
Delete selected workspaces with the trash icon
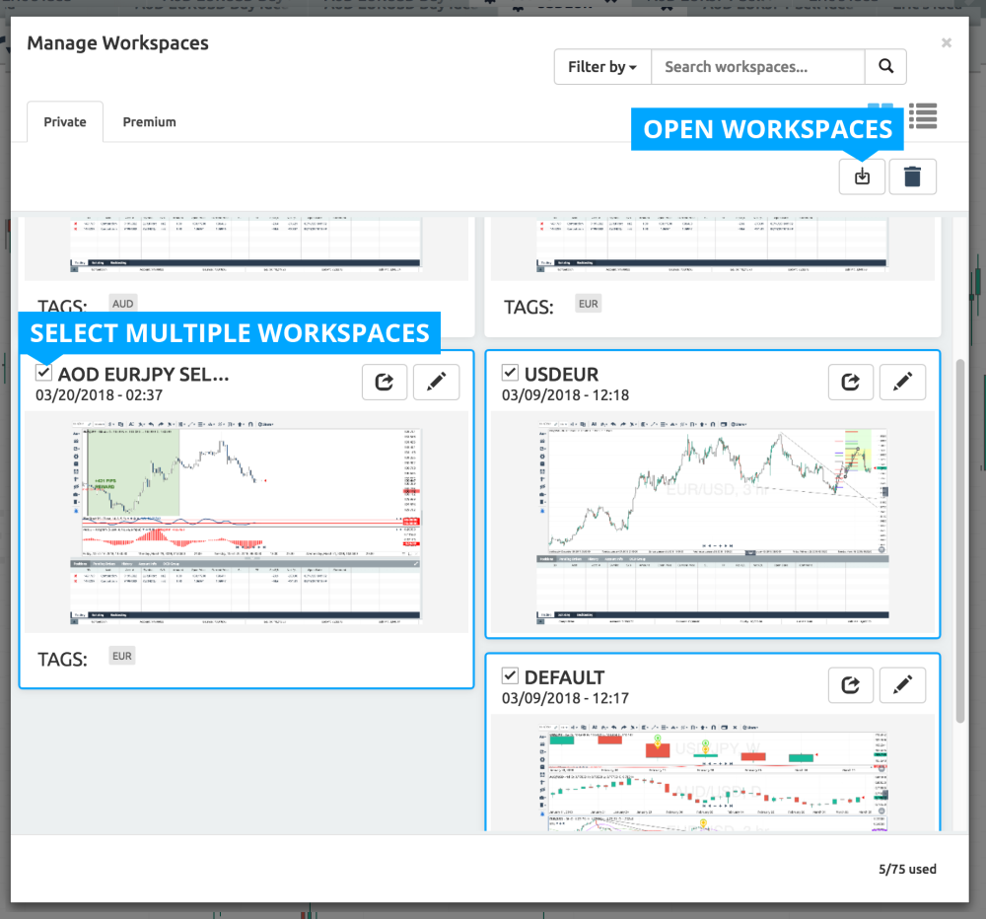click(912, 177)
